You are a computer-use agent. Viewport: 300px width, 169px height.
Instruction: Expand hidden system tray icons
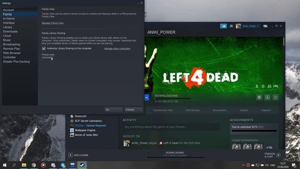(x=243, y=165)
